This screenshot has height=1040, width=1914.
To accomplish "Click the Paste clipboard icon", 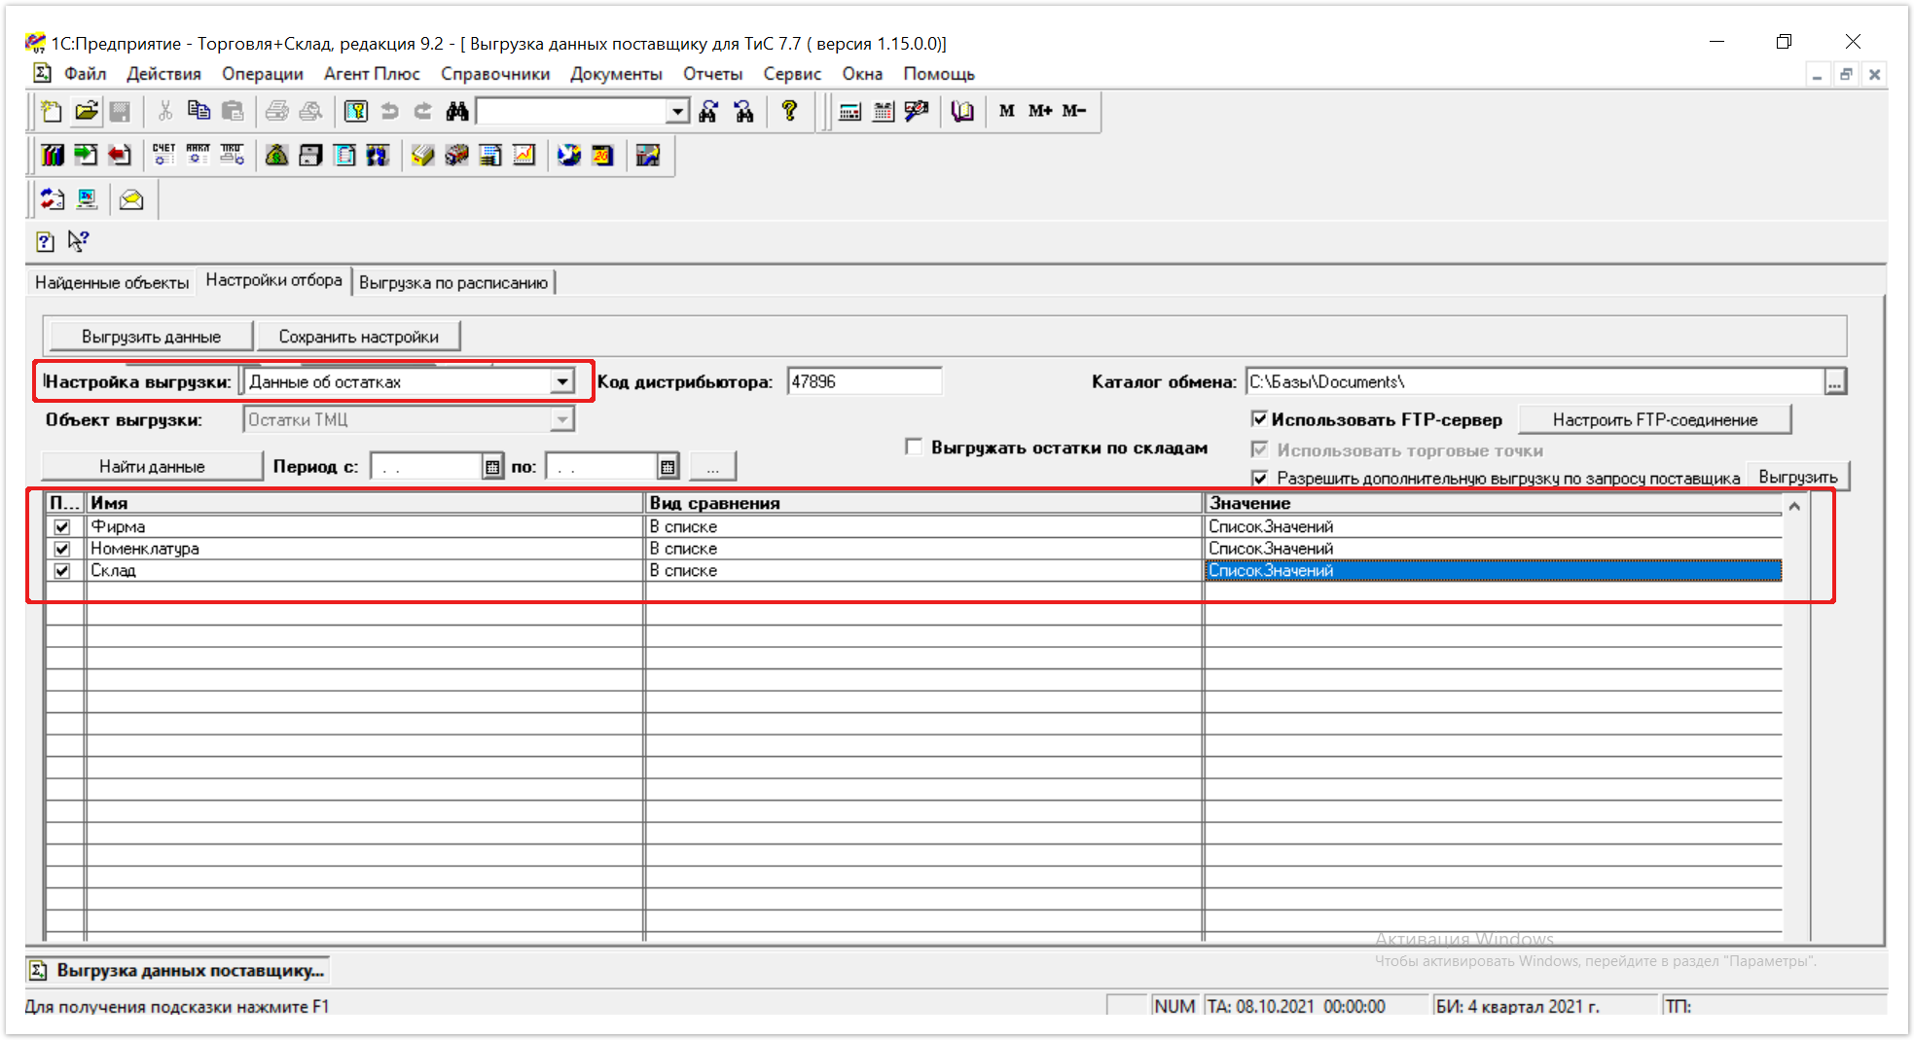I will point(233,111).
